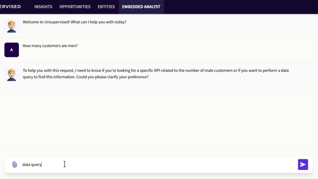The width and height of the screenshot is (318, 179).
Task: Click the 'How many customers are men?' message
Action: tap(50, 46)
